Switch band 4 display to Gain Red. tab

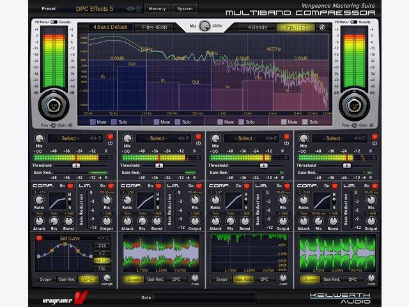tap(332, 279)
